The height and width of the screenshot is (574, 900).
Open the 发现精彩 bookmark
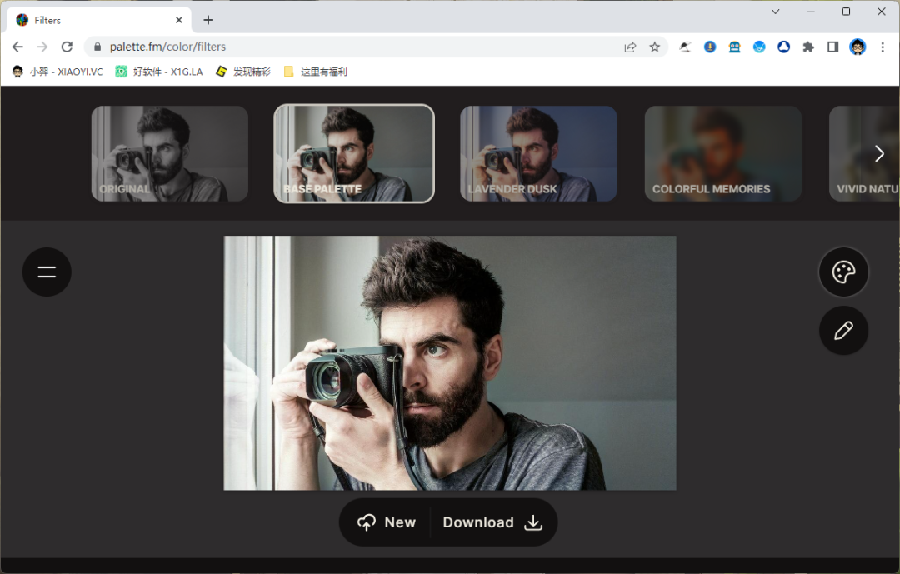[x=243, y=72]
